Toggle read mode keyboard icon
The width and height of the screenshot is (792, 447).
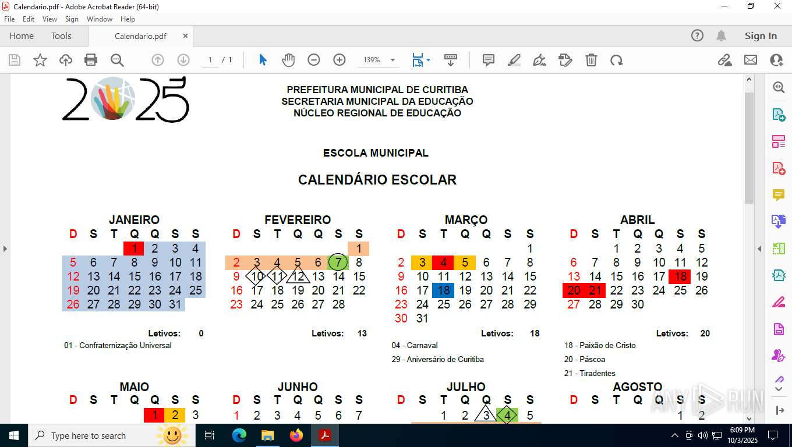[450, 60]
